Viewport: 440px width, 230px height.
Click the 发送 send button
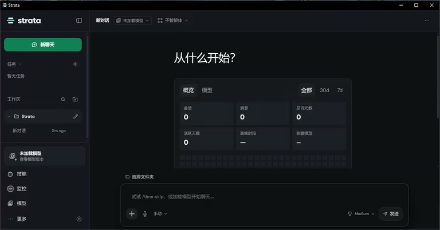(391, 214)
